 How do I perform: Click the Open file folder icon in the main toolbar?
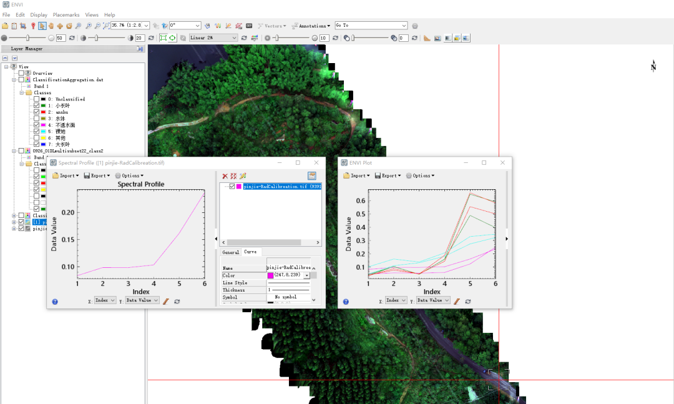click(5, 26)
